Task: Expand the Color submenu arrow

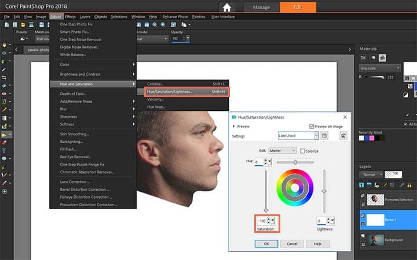Action: coord(134,64)
